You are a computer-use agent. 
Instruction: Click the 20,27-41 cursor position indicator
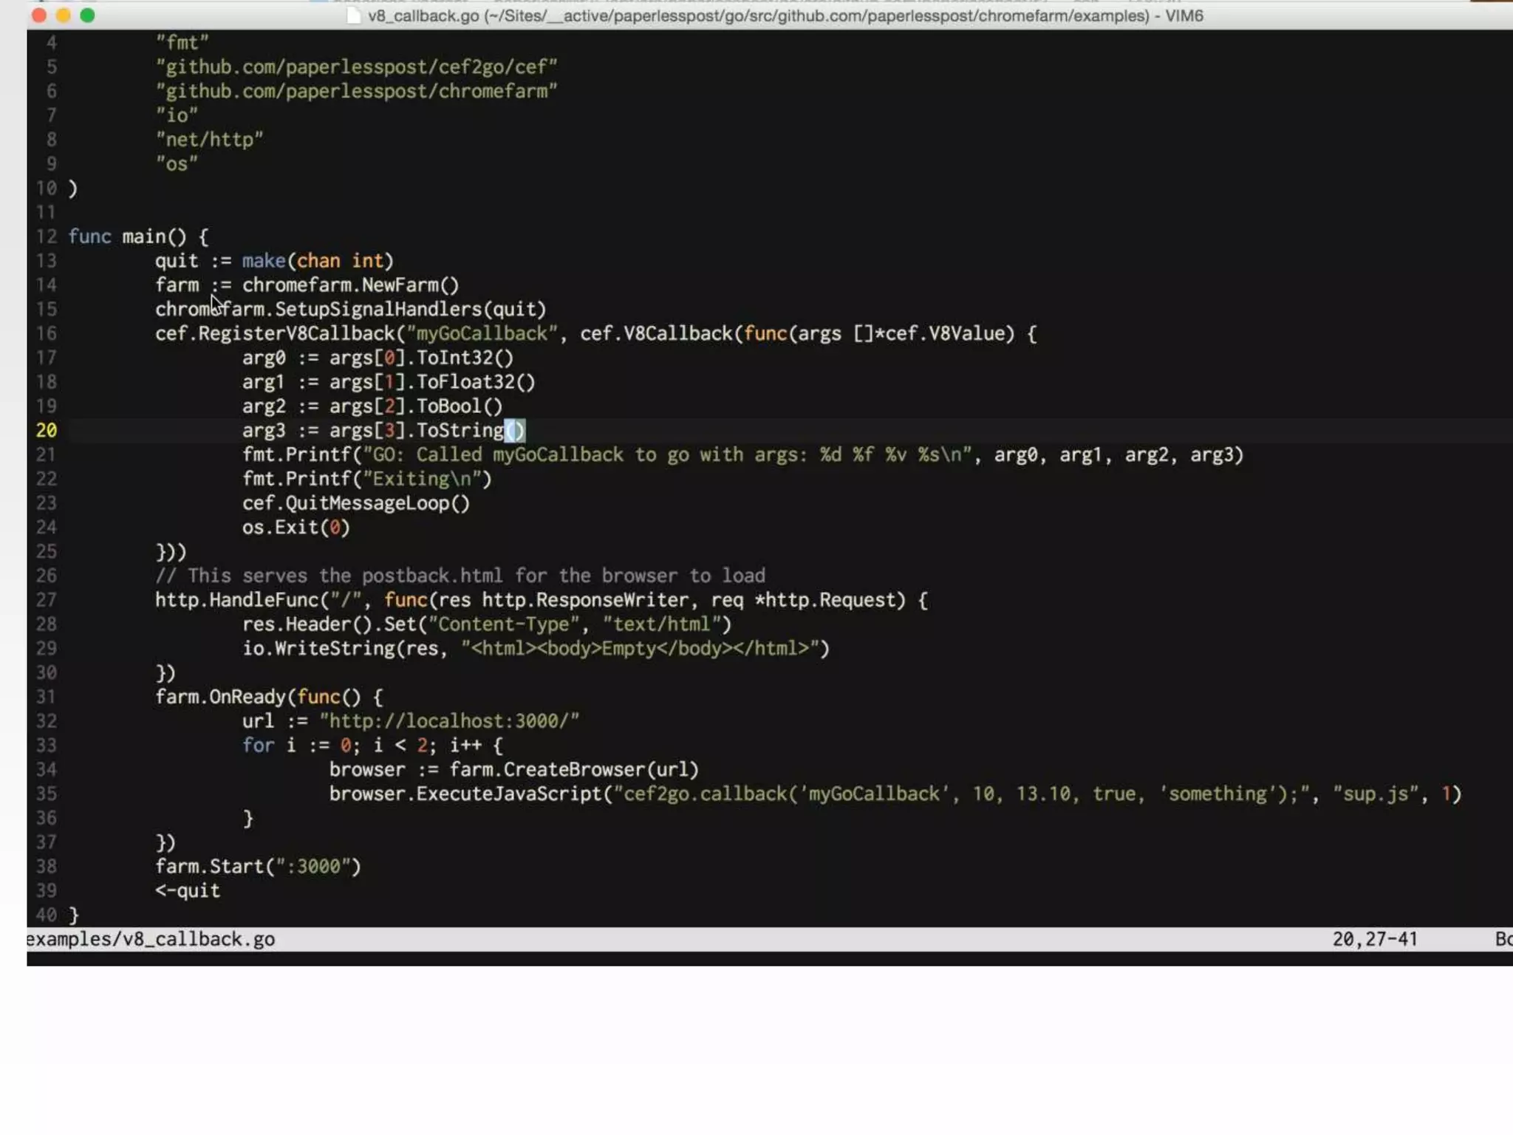[x=1375, y=939]
